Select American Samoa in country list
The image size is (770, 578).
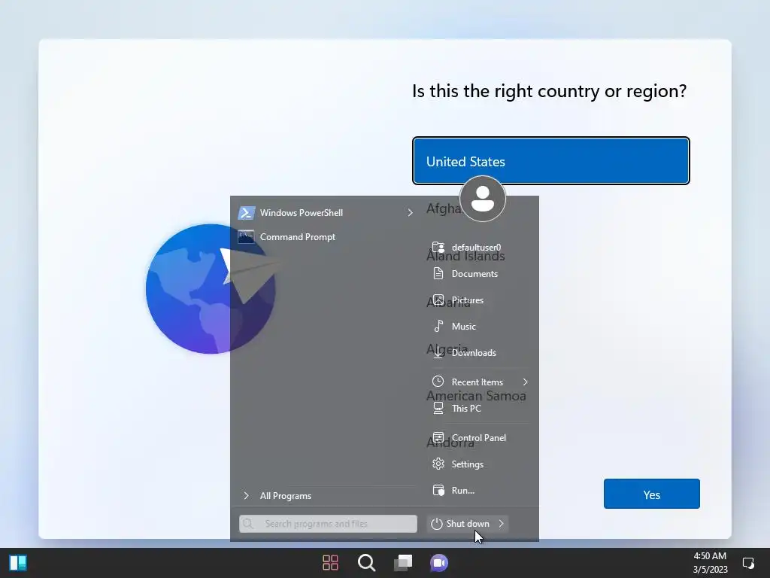point(476,396)
